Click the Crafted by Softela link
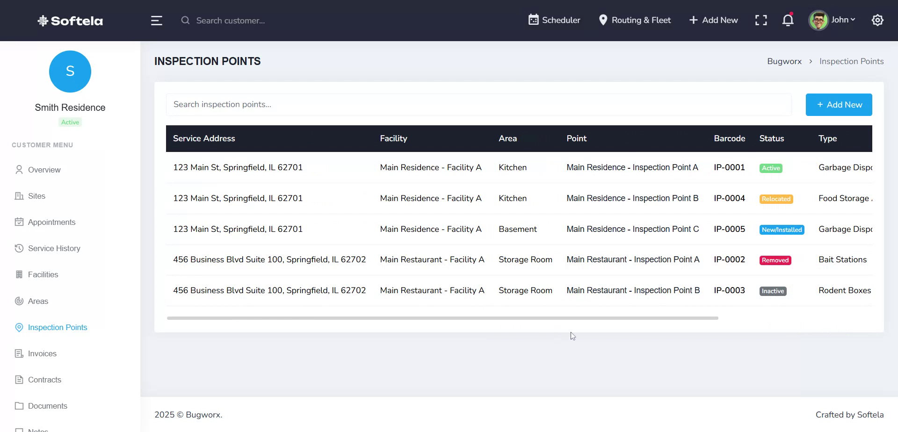 click(850, 415)
